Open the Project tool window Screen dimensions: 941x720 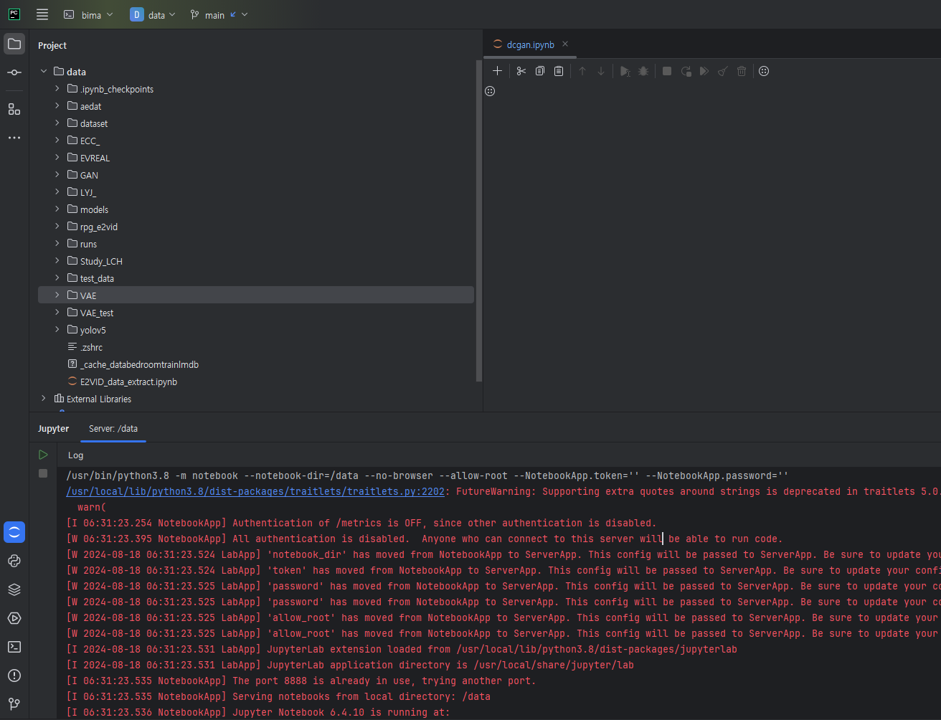14,44
